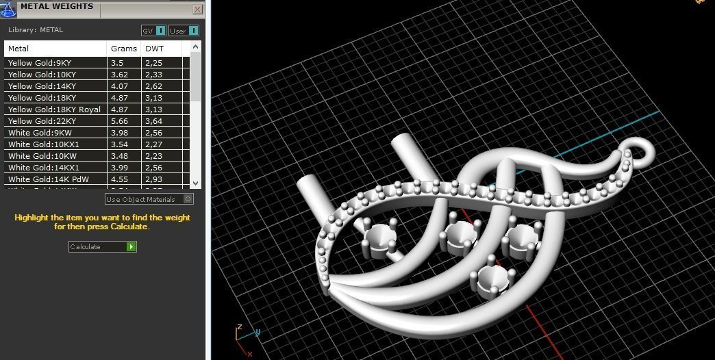Select White Gold:10KX1 row
This screenshot has height=360, width=715.
click(x=97, y=144)
